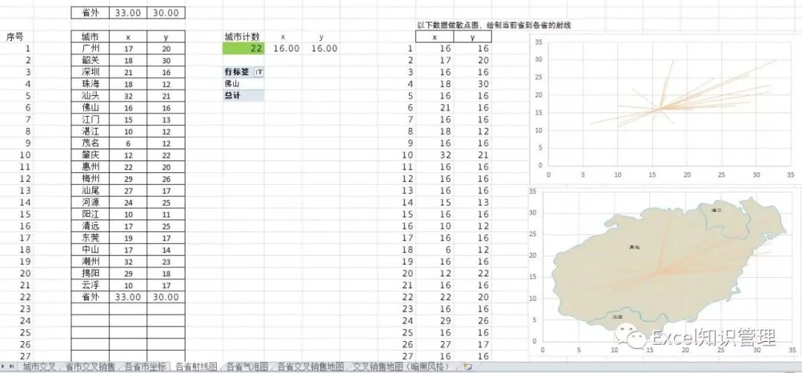The width and height of the screenshot is (802, 373).
Task: Click the 汕头 city cell
Action: [x=90, y=96]
